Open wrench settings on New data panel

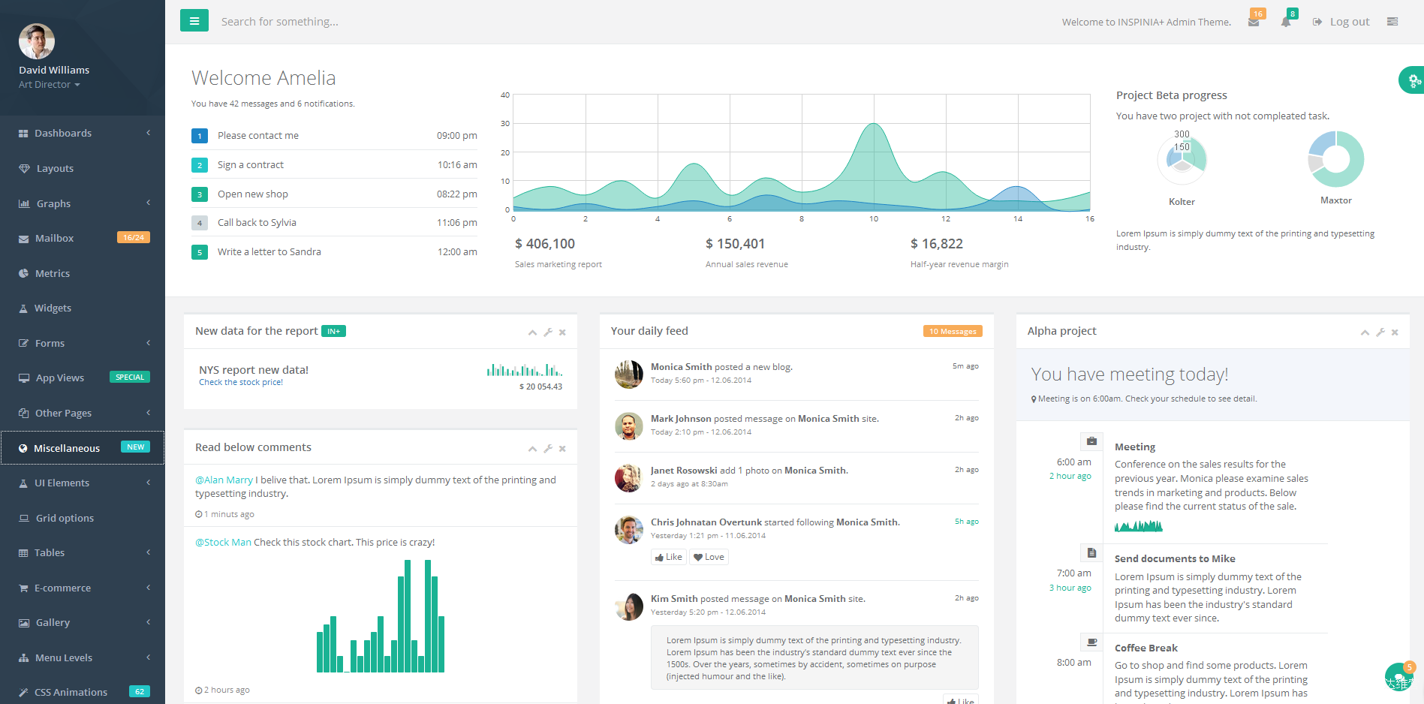pyautogui.click(x=548, y=332)
